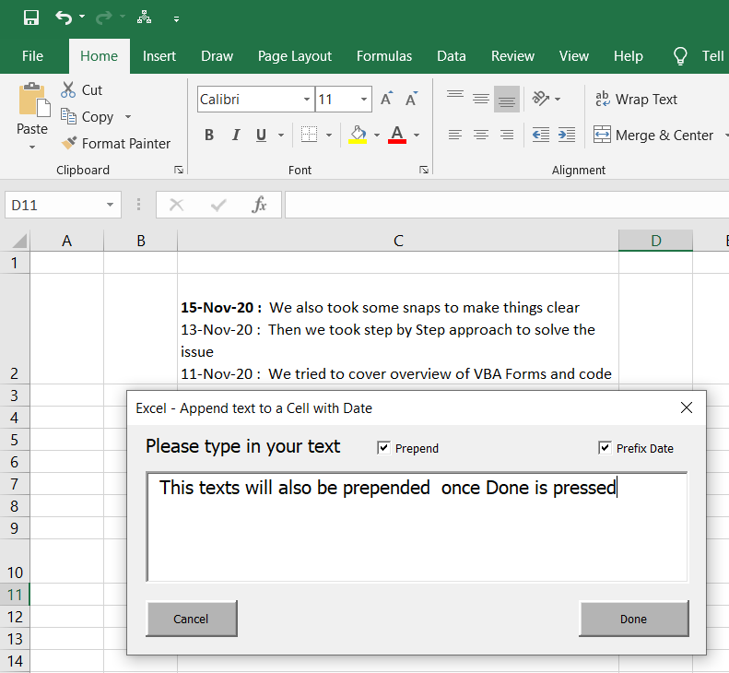Expand the borders options arrow
Image resolution: width=729 pixels, height=673 pixels.
click(x=329, y=136)
